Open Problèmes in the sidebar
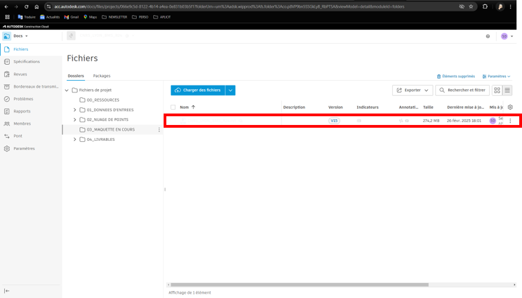This screenshot has height=298, width=522. pos(23,99)
